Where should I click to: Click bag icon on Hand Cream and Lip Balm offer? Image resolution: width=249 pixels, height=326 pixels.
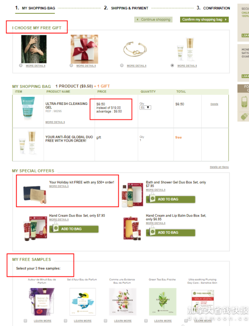pyautogui.click(x=152, y=231)
